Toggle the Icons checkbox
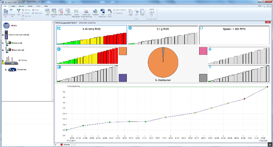Viewport: 273px width, 147px height. [33, 10]
